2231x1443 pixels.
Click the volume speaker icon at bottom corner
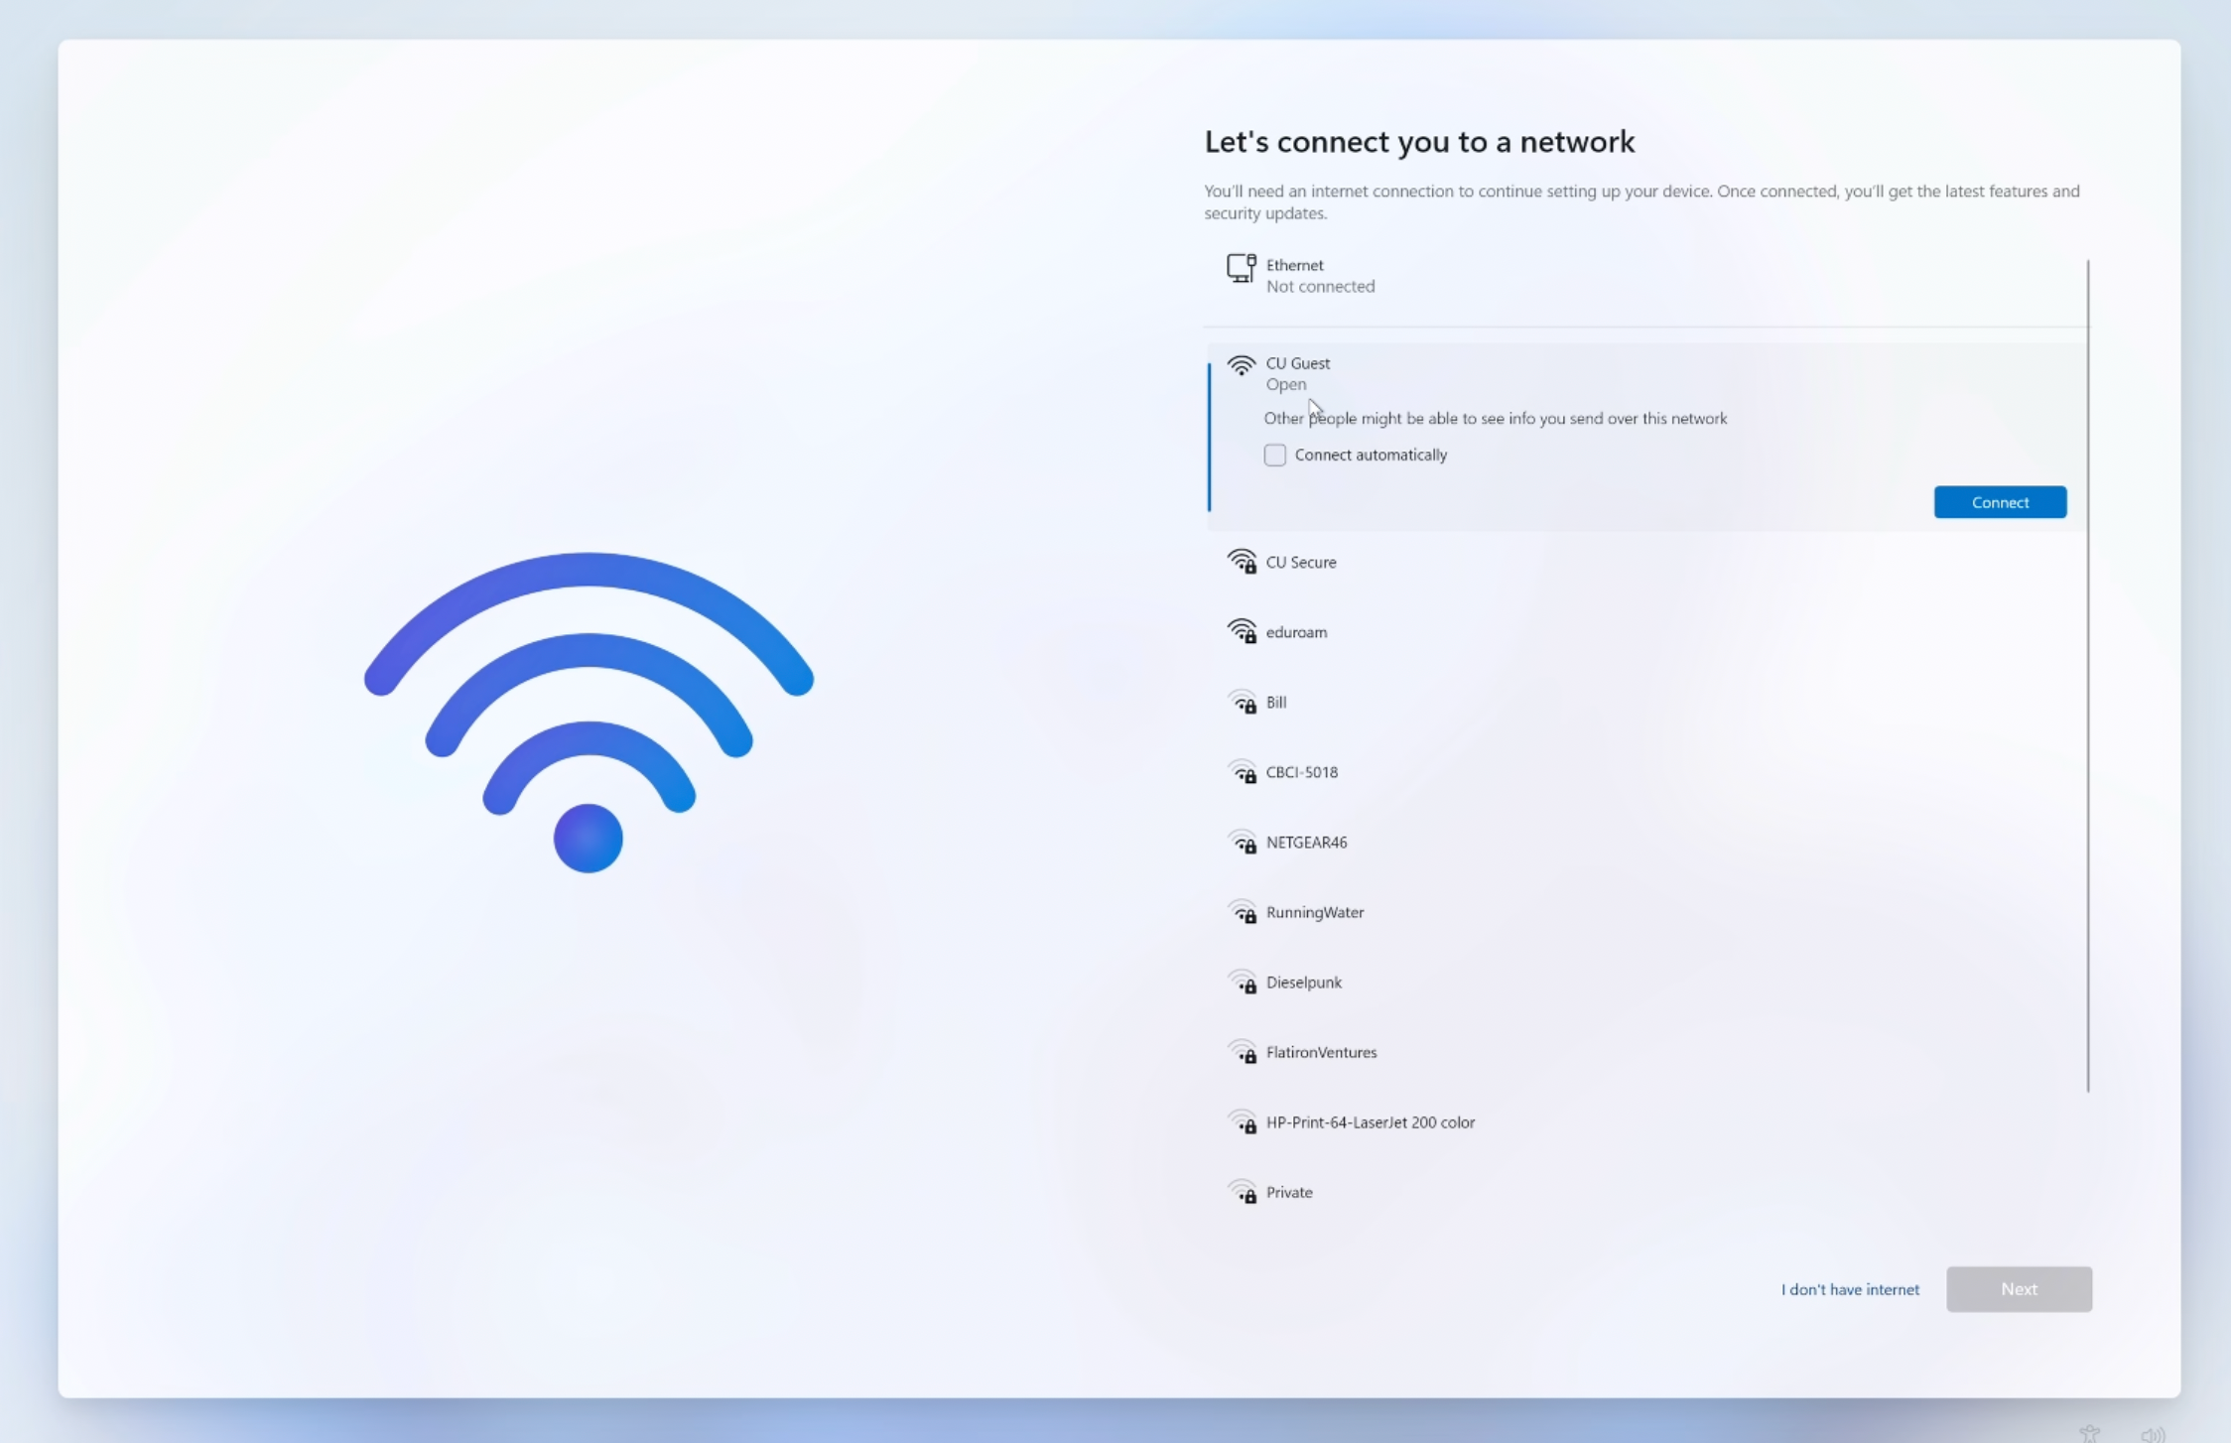point(2153,1435)
